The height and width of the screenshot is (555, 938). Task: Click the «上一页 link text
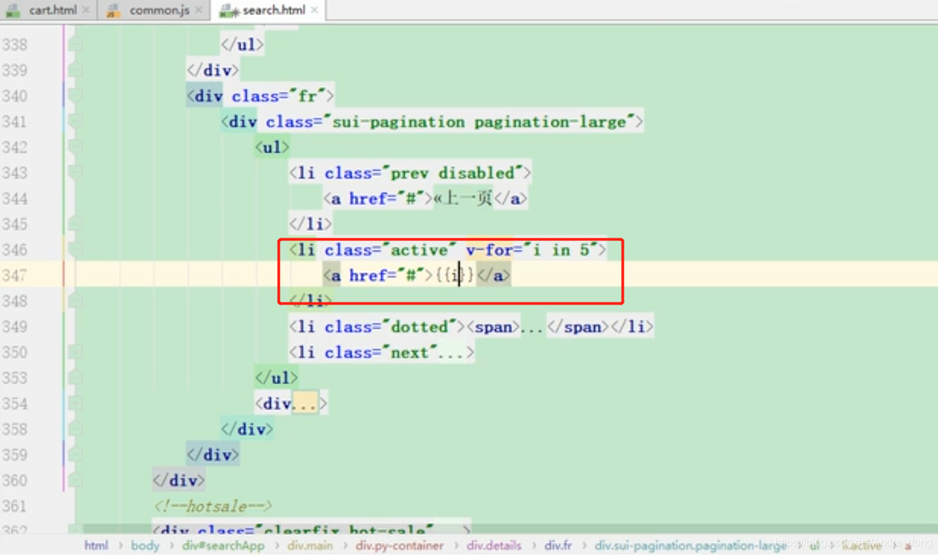click(x=462, y=199)
